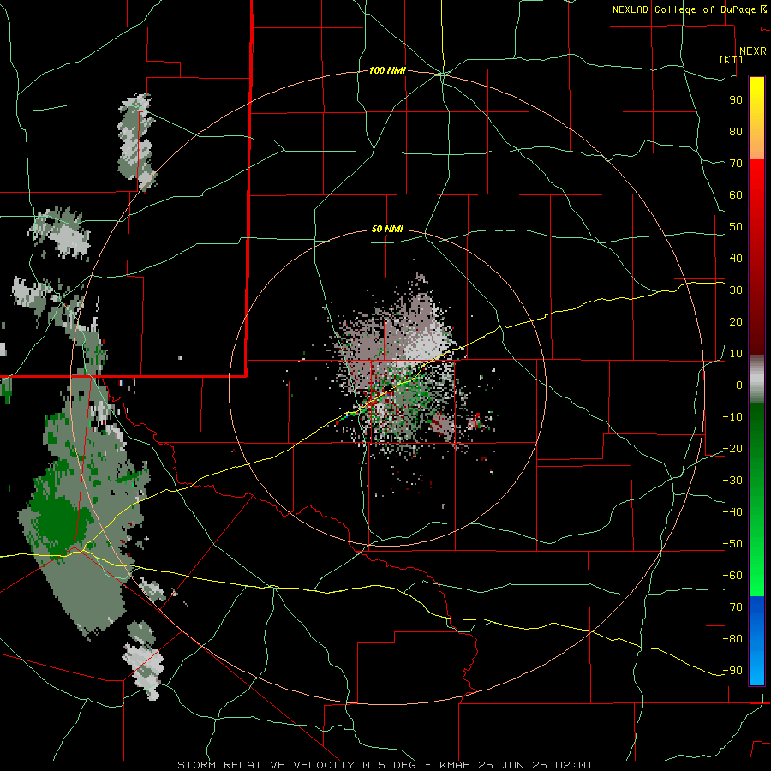This screenshot has width=771, height=771.
Task: Click the -10 value on the velocity scale
Action: (732, 417)
